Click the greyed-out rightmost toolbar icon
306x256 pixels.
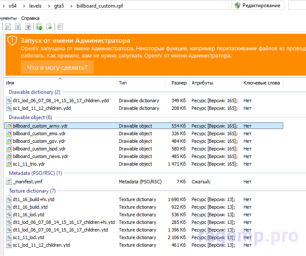[x=60, y=27]
